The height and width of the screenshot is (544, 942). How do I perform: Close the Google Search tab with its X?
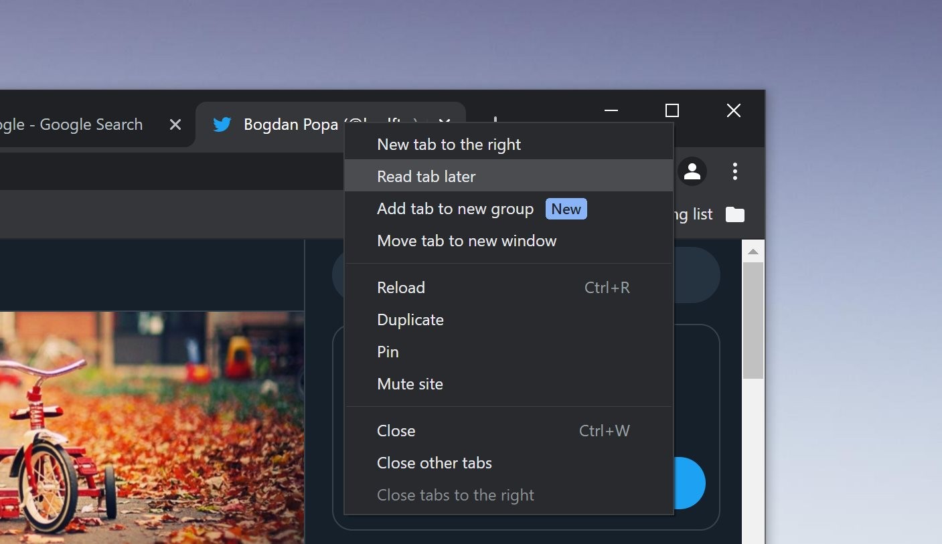(x=175, y=124)
